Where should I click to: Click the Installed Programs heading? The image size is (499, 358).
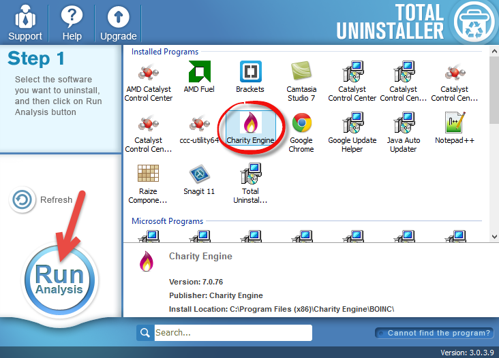pyautogui.click(x=165, y=52)
